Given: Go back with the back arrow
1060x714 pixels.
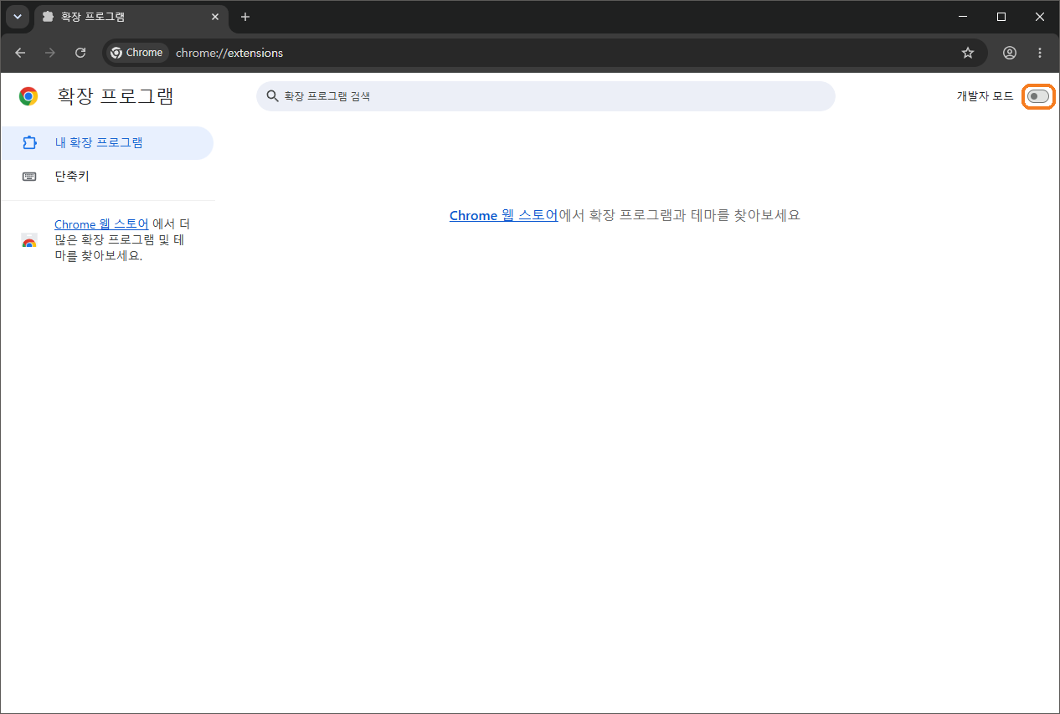Looking at the screenshot, I should [20, 53].
